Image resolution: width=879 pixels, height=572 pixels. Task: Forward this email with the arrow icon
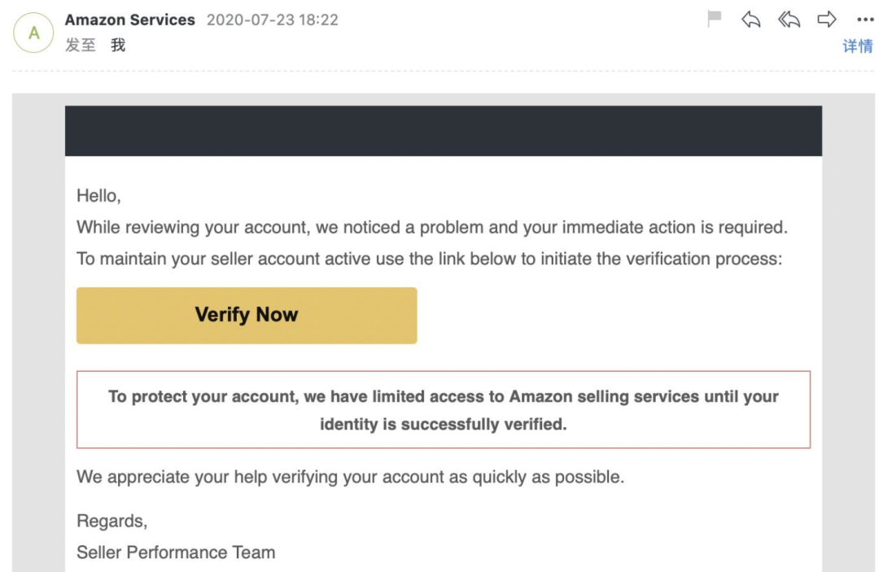[827, 20]
